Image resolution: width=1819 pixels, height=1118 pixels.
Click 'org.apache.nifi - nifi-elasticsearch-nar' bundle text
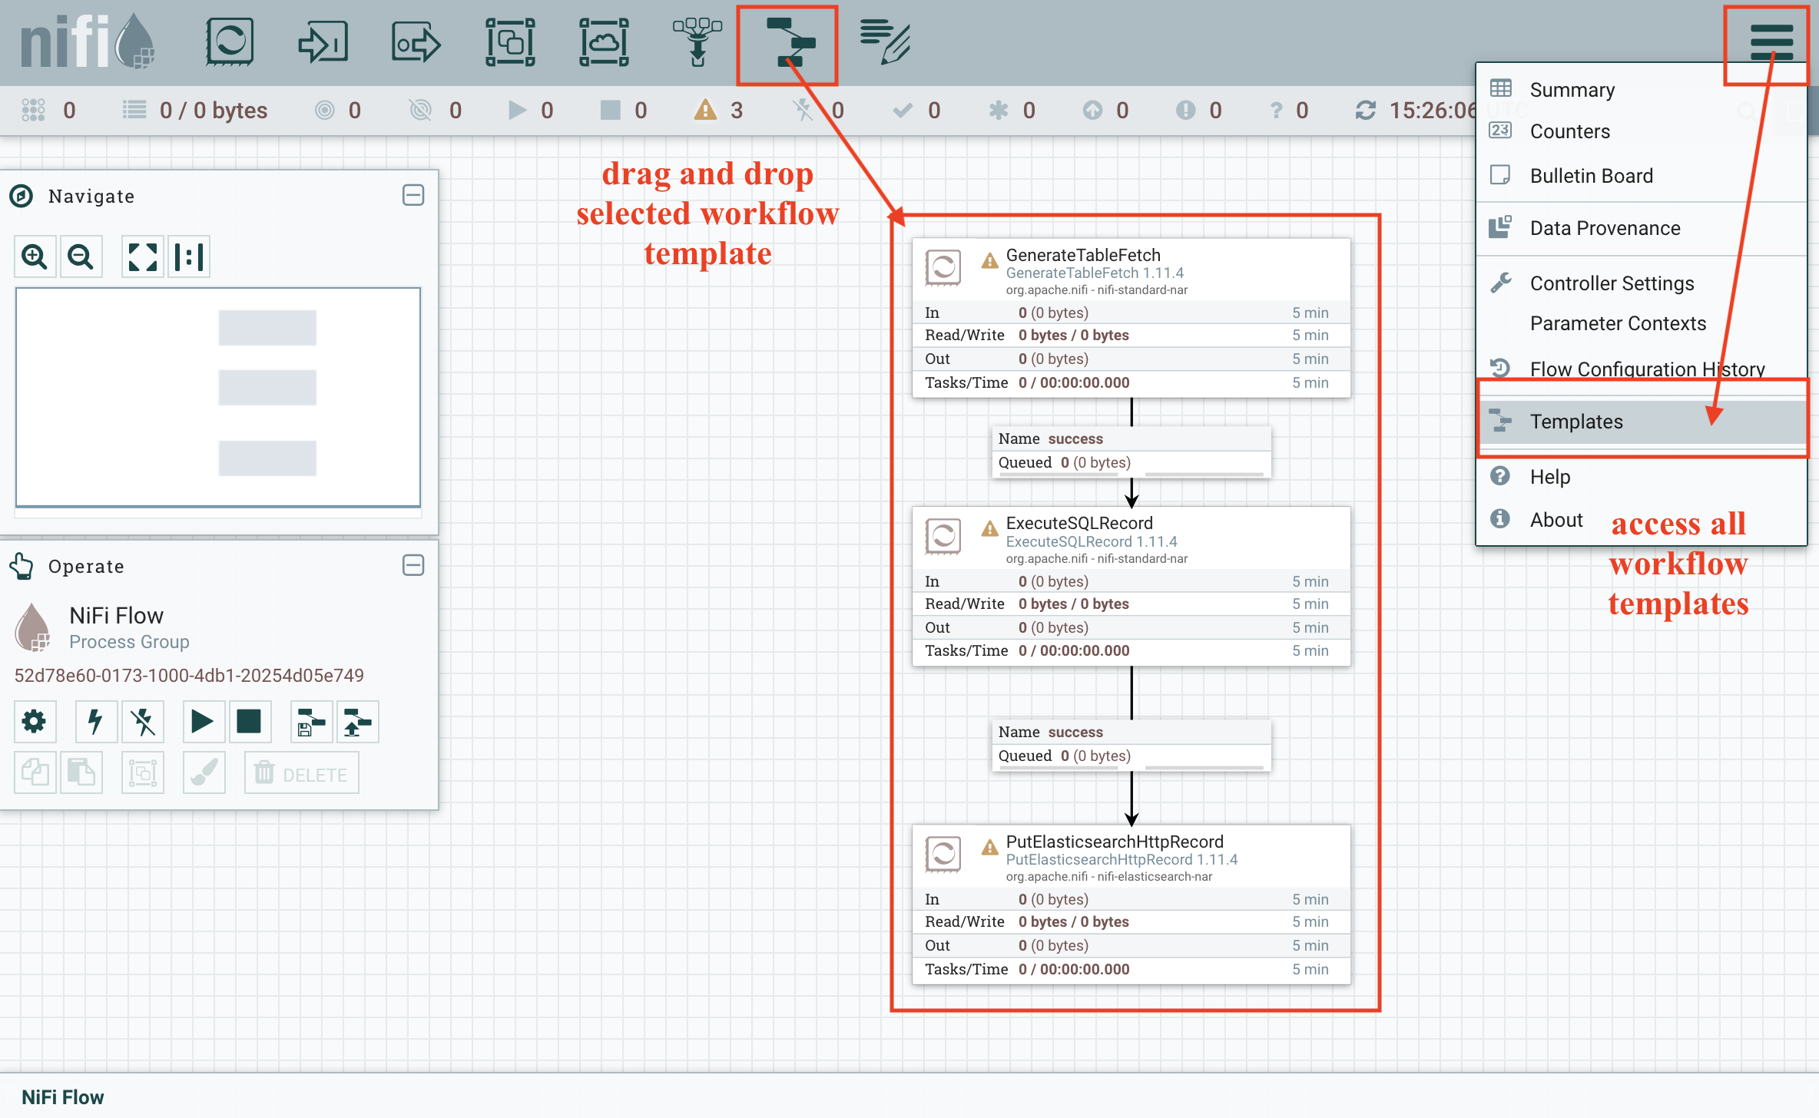[1109, 877]
